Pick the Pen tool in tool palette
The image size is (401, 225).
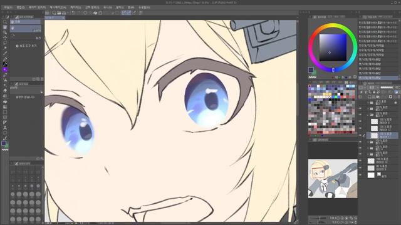(x=5, y=59)
